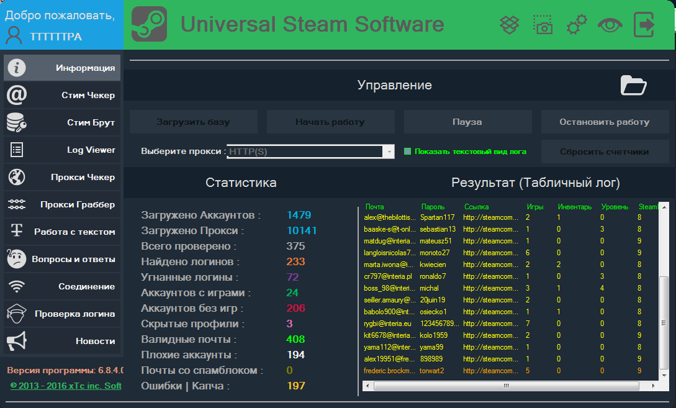
Task: Click the Dropbox icon in header
Action: coord(510,25)
